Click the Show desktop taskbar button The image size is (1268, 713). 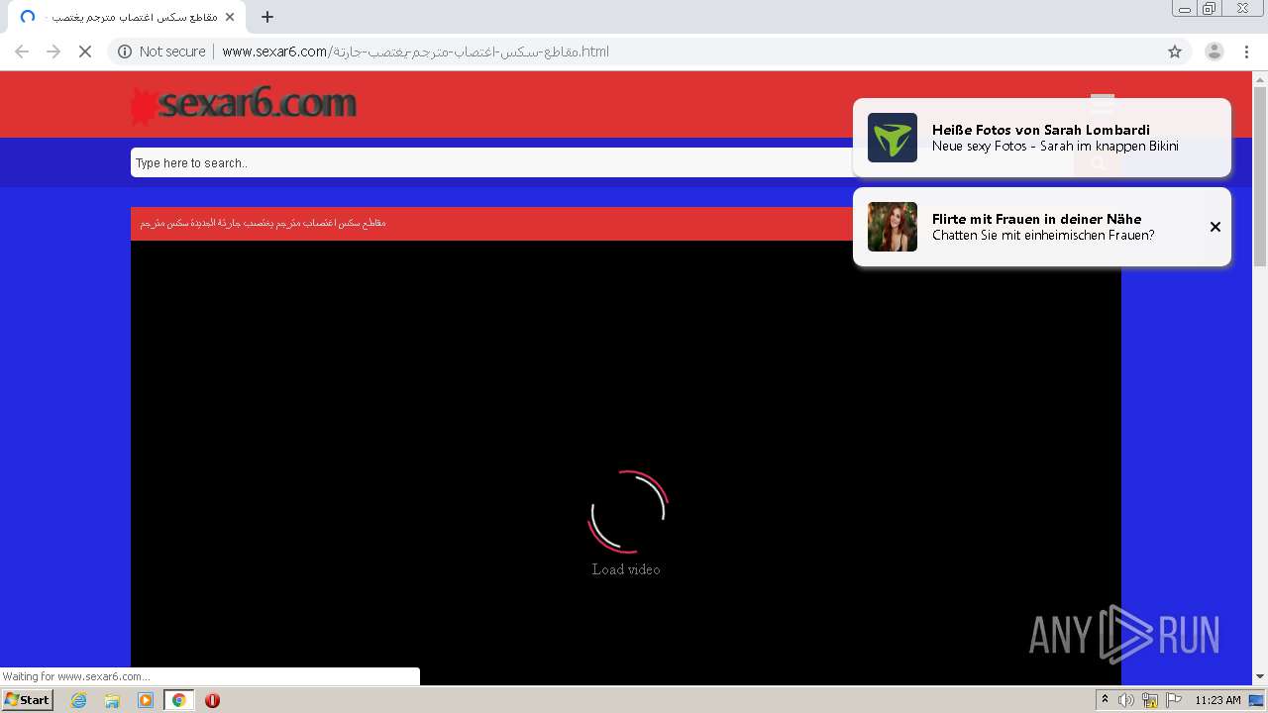1257,700
